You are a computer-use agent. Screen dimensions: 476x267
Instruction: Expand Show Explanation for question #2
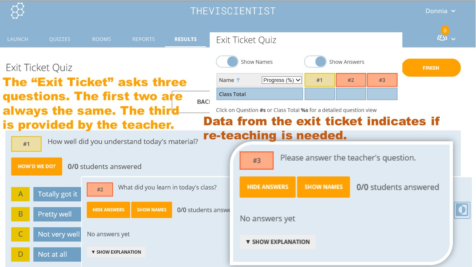pyautogui.click(x=116, y=252)
